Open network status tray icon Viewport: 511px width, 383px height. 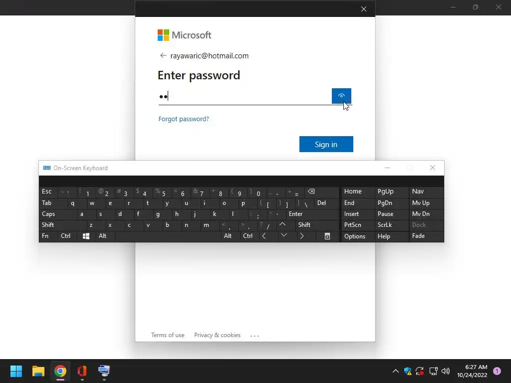tap(433, 371)
